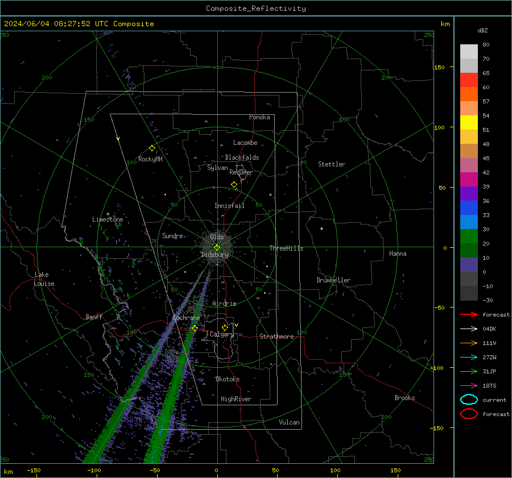Click the cyan current ellipse icon
The width and height of the screenshot is (512, 478).
(469, 400)
